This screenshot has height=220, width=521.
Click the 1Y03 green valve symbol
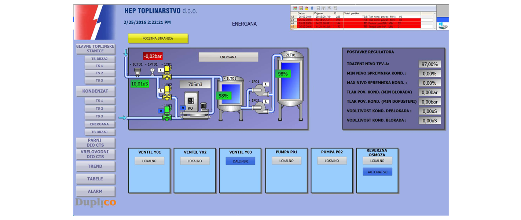[167, 114]
